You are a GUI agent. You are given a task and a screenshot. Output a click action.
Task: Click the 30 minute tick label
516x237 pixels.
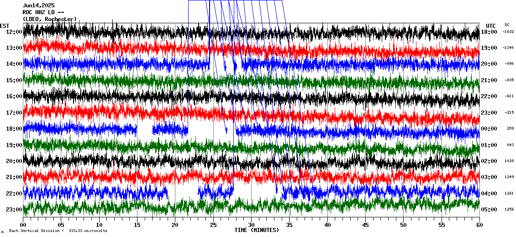coord(251,225)
